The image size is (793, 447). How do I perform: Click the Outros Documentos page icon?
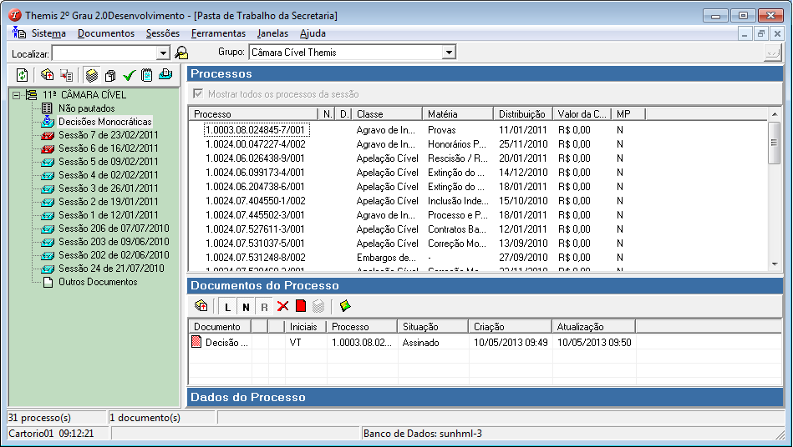(48, 282)
